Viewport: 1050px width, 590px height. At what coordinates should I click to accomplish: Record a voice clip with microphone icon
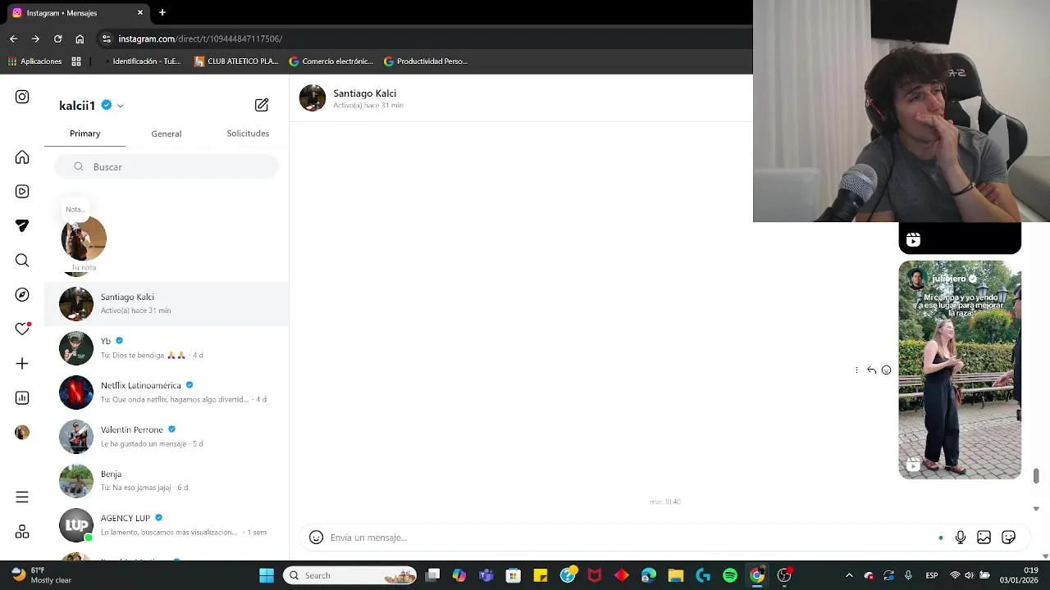(x=961, y=538)
